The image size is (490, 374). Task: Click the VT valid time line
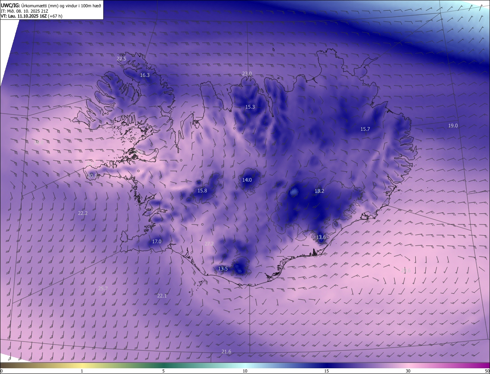pyautogui.click(x=31, y=16)
